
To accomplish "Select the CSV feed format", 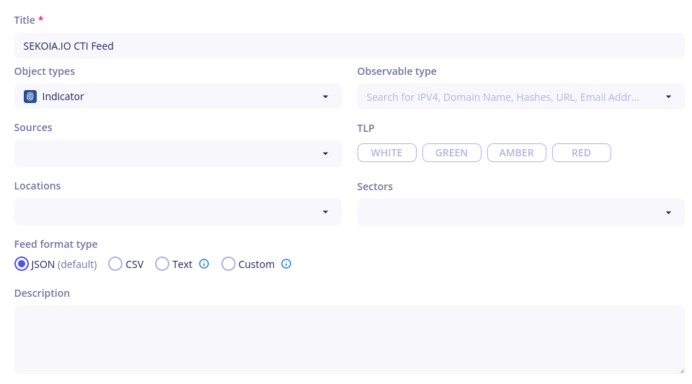I will pos(115,264).
